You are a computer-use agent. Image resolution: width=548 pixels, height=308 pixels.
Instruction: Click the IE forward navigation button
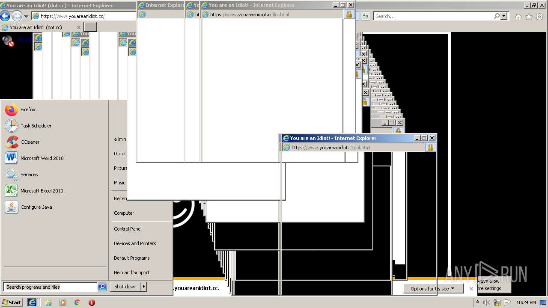coord(17,16)
